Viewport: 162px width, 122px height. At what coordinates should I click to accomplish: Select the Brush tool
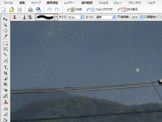tap(5, 114)
